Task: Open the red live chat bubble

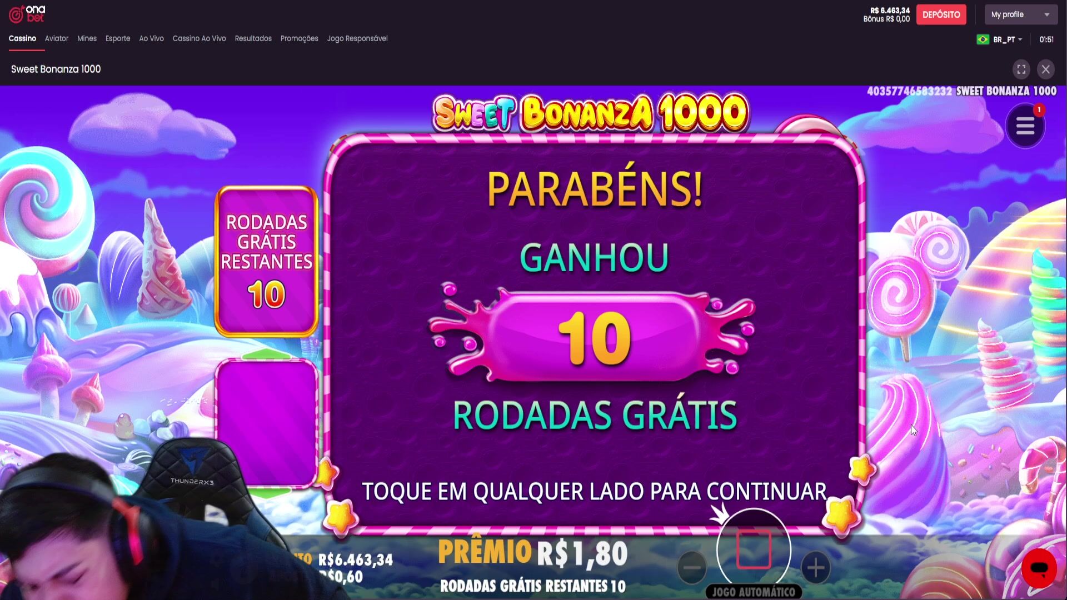Action: pos(1039,568)
